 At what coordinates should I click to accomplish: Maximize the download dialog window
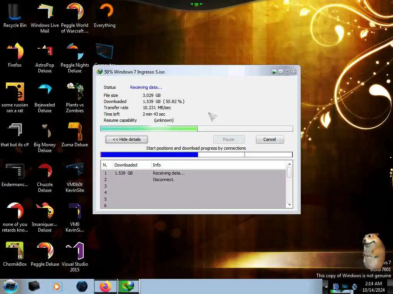point(287,72)
